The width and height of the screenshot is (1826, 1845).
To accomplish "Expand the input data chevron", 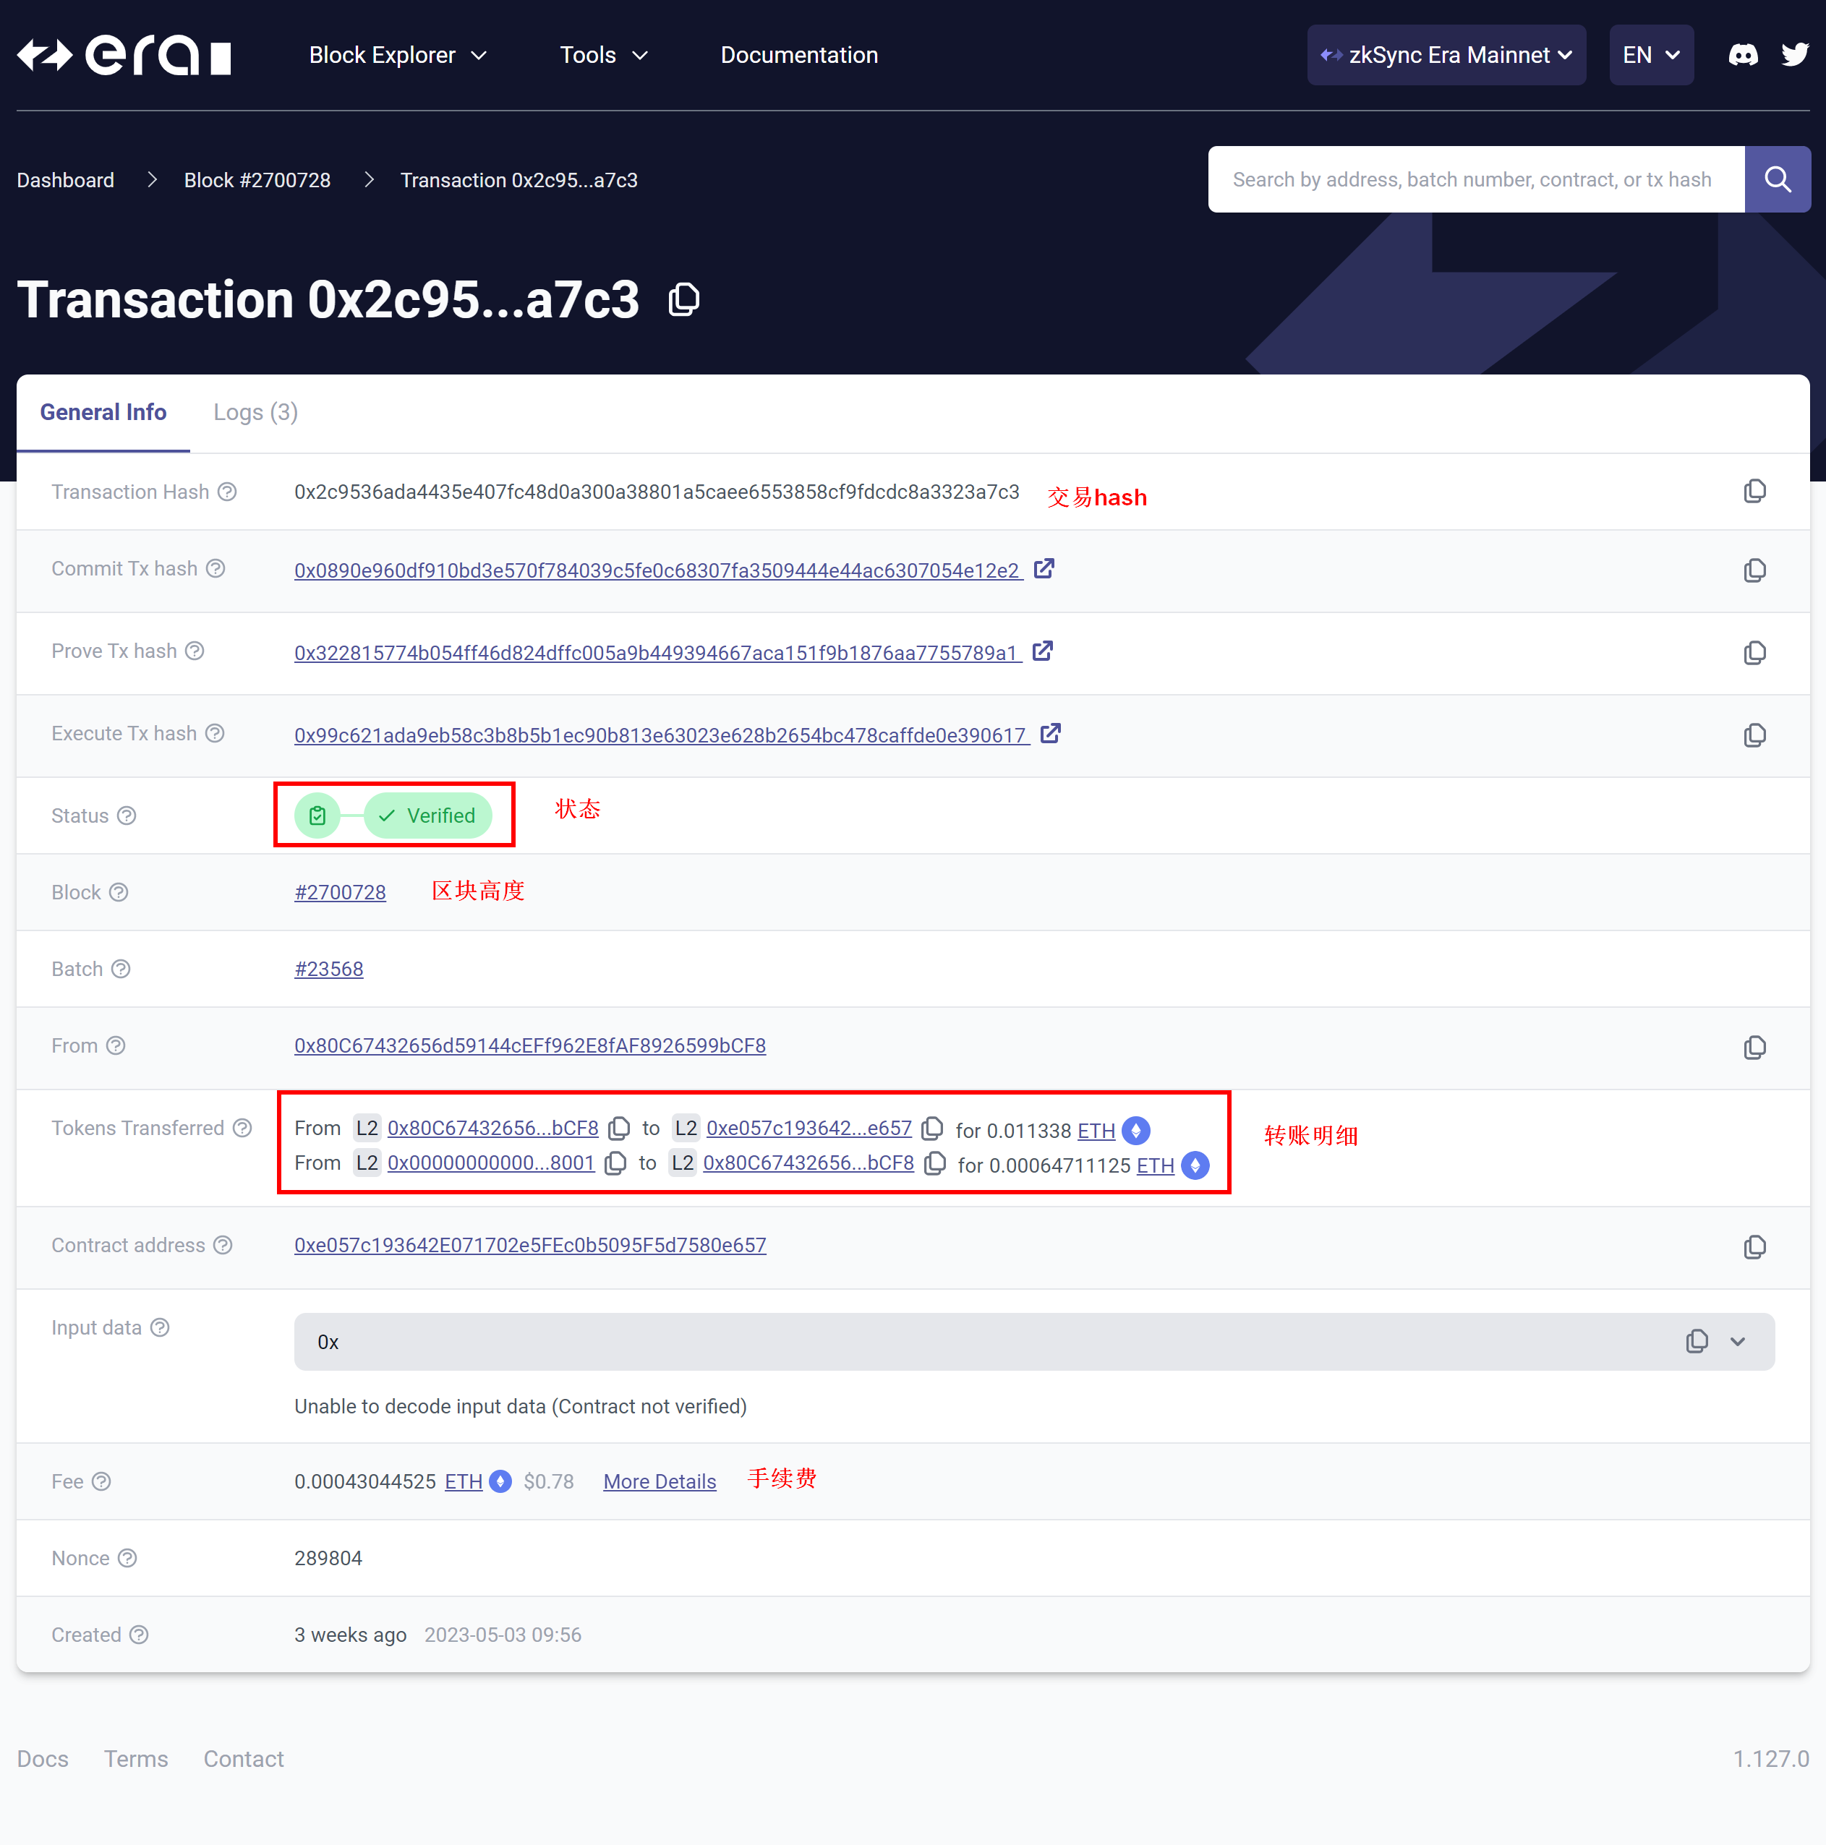I will coord(1737,1342).
